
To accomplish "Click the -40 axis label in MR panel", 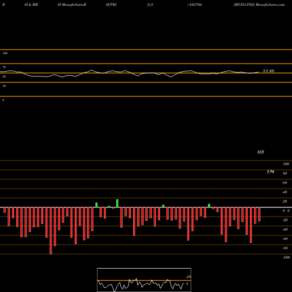I will [285, 230].
